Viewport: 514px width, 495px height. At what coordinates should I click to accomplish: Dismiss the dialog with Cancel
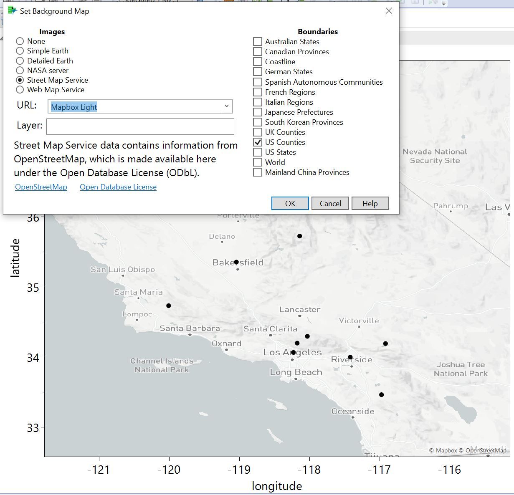330,203
